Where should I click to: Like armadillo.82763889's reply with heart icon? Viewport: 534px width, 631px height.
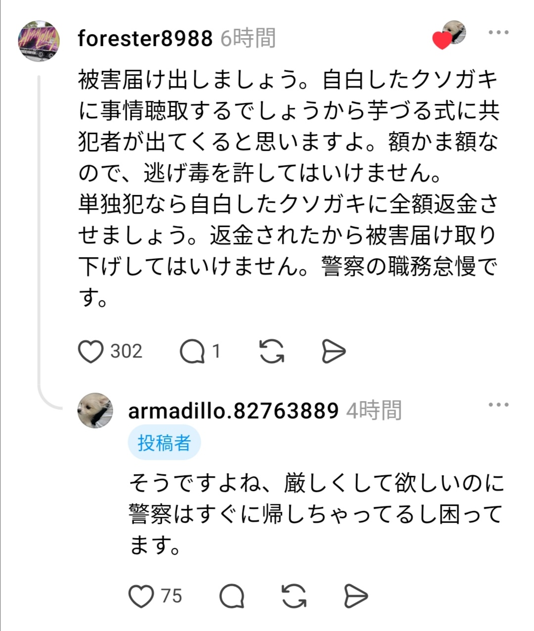pyautogui.click(x=141, y=596)
